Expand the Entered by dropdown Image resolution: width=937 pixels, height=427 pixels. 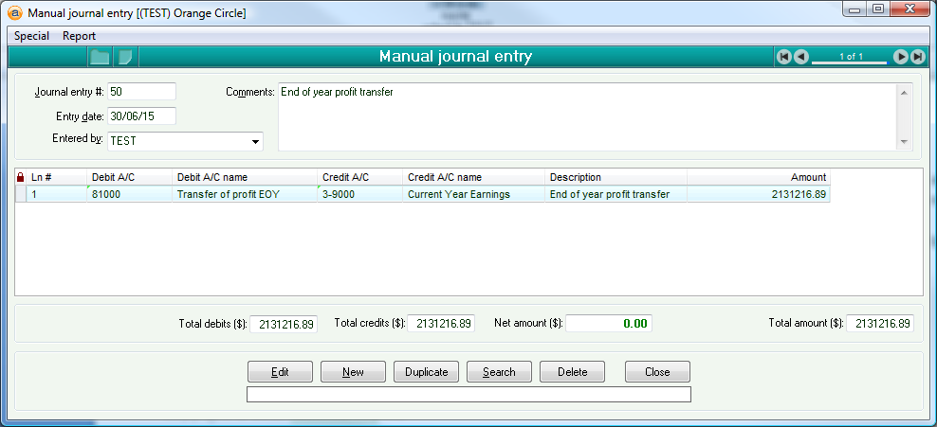255,142
